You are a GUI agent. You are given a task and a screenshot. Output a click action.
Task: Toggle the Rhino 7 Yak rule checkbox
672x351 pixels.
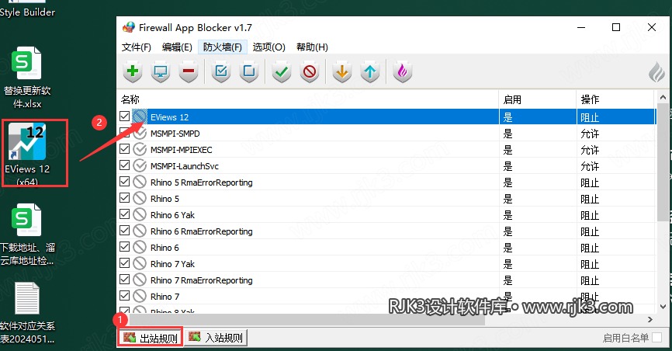(x=125, y=263)
